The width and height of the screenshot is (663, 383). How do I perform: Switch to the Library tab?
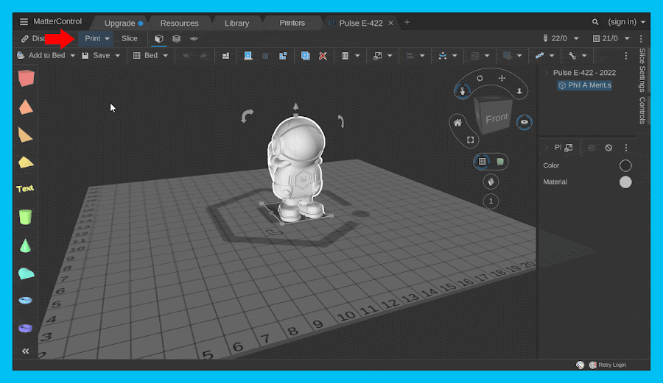(236, 23)
